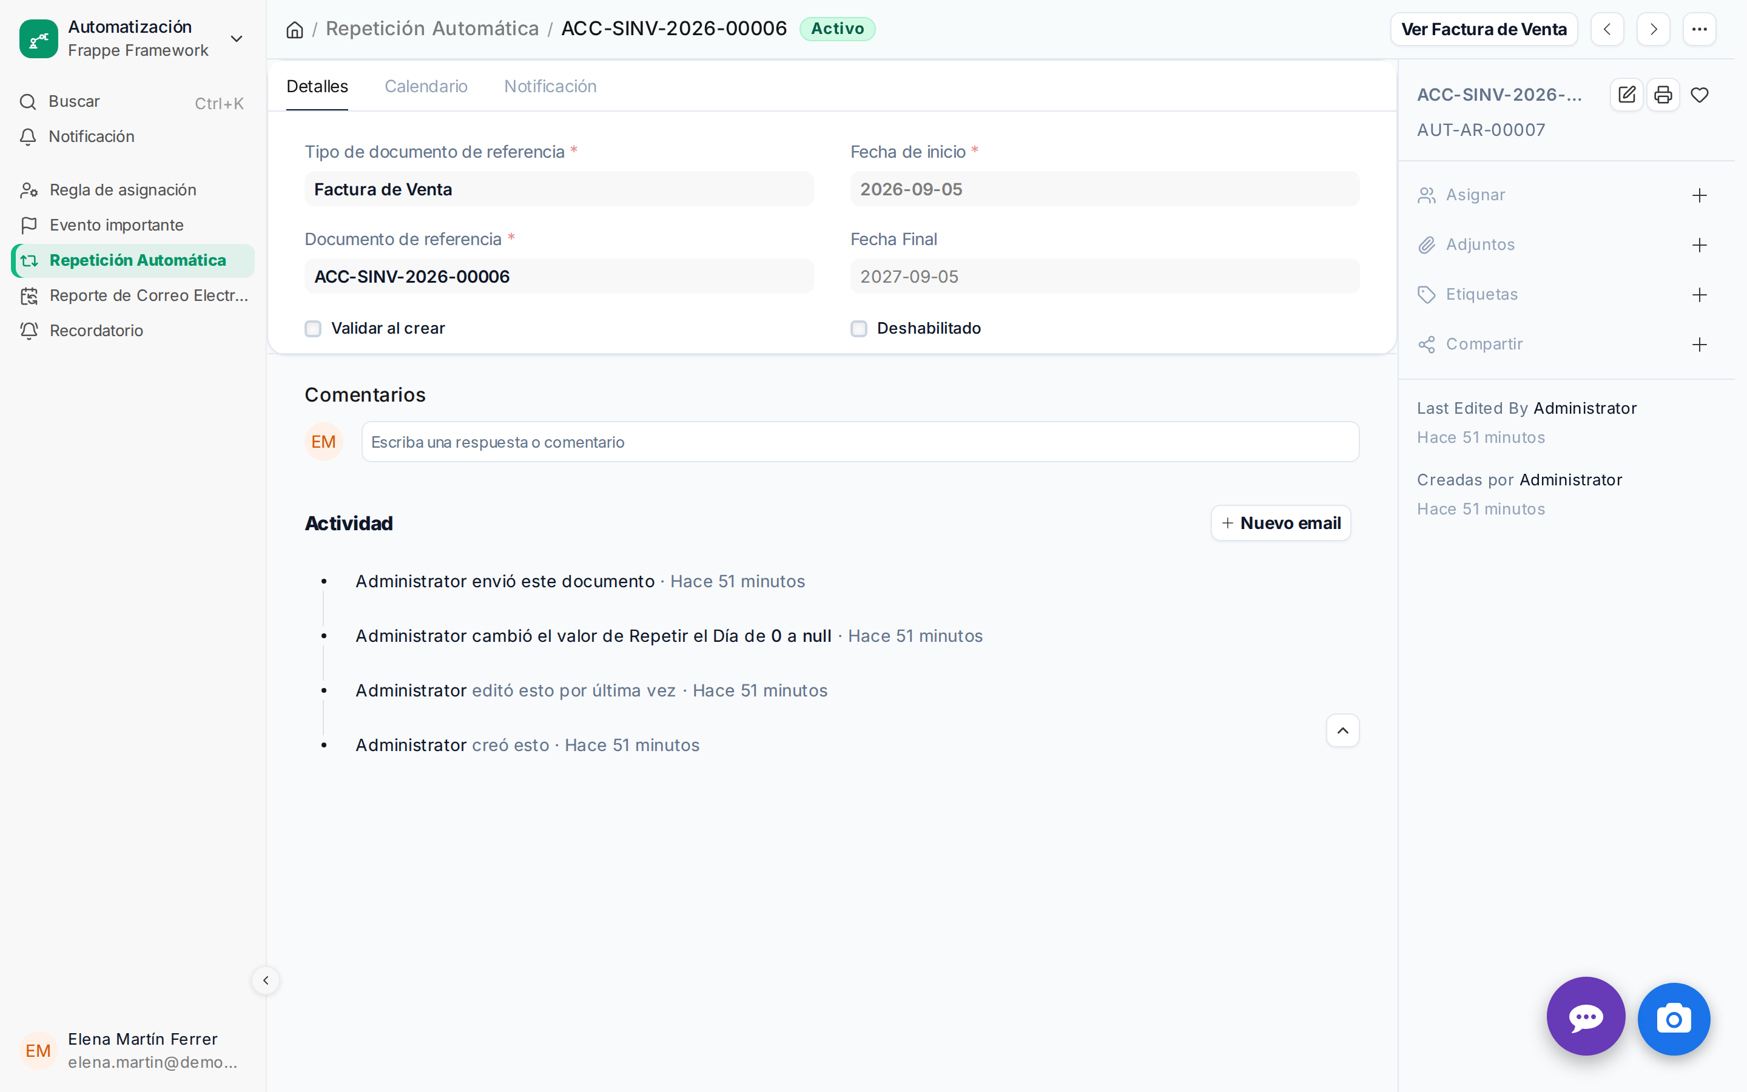Toggle the Validar al crear checkbox
1747x1092 pixels.
click(312, 329)
